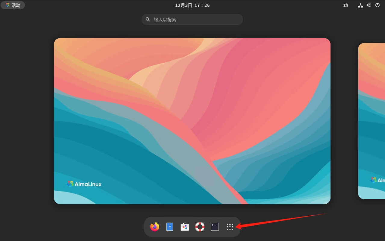Click the volume speaker icon

369,5
